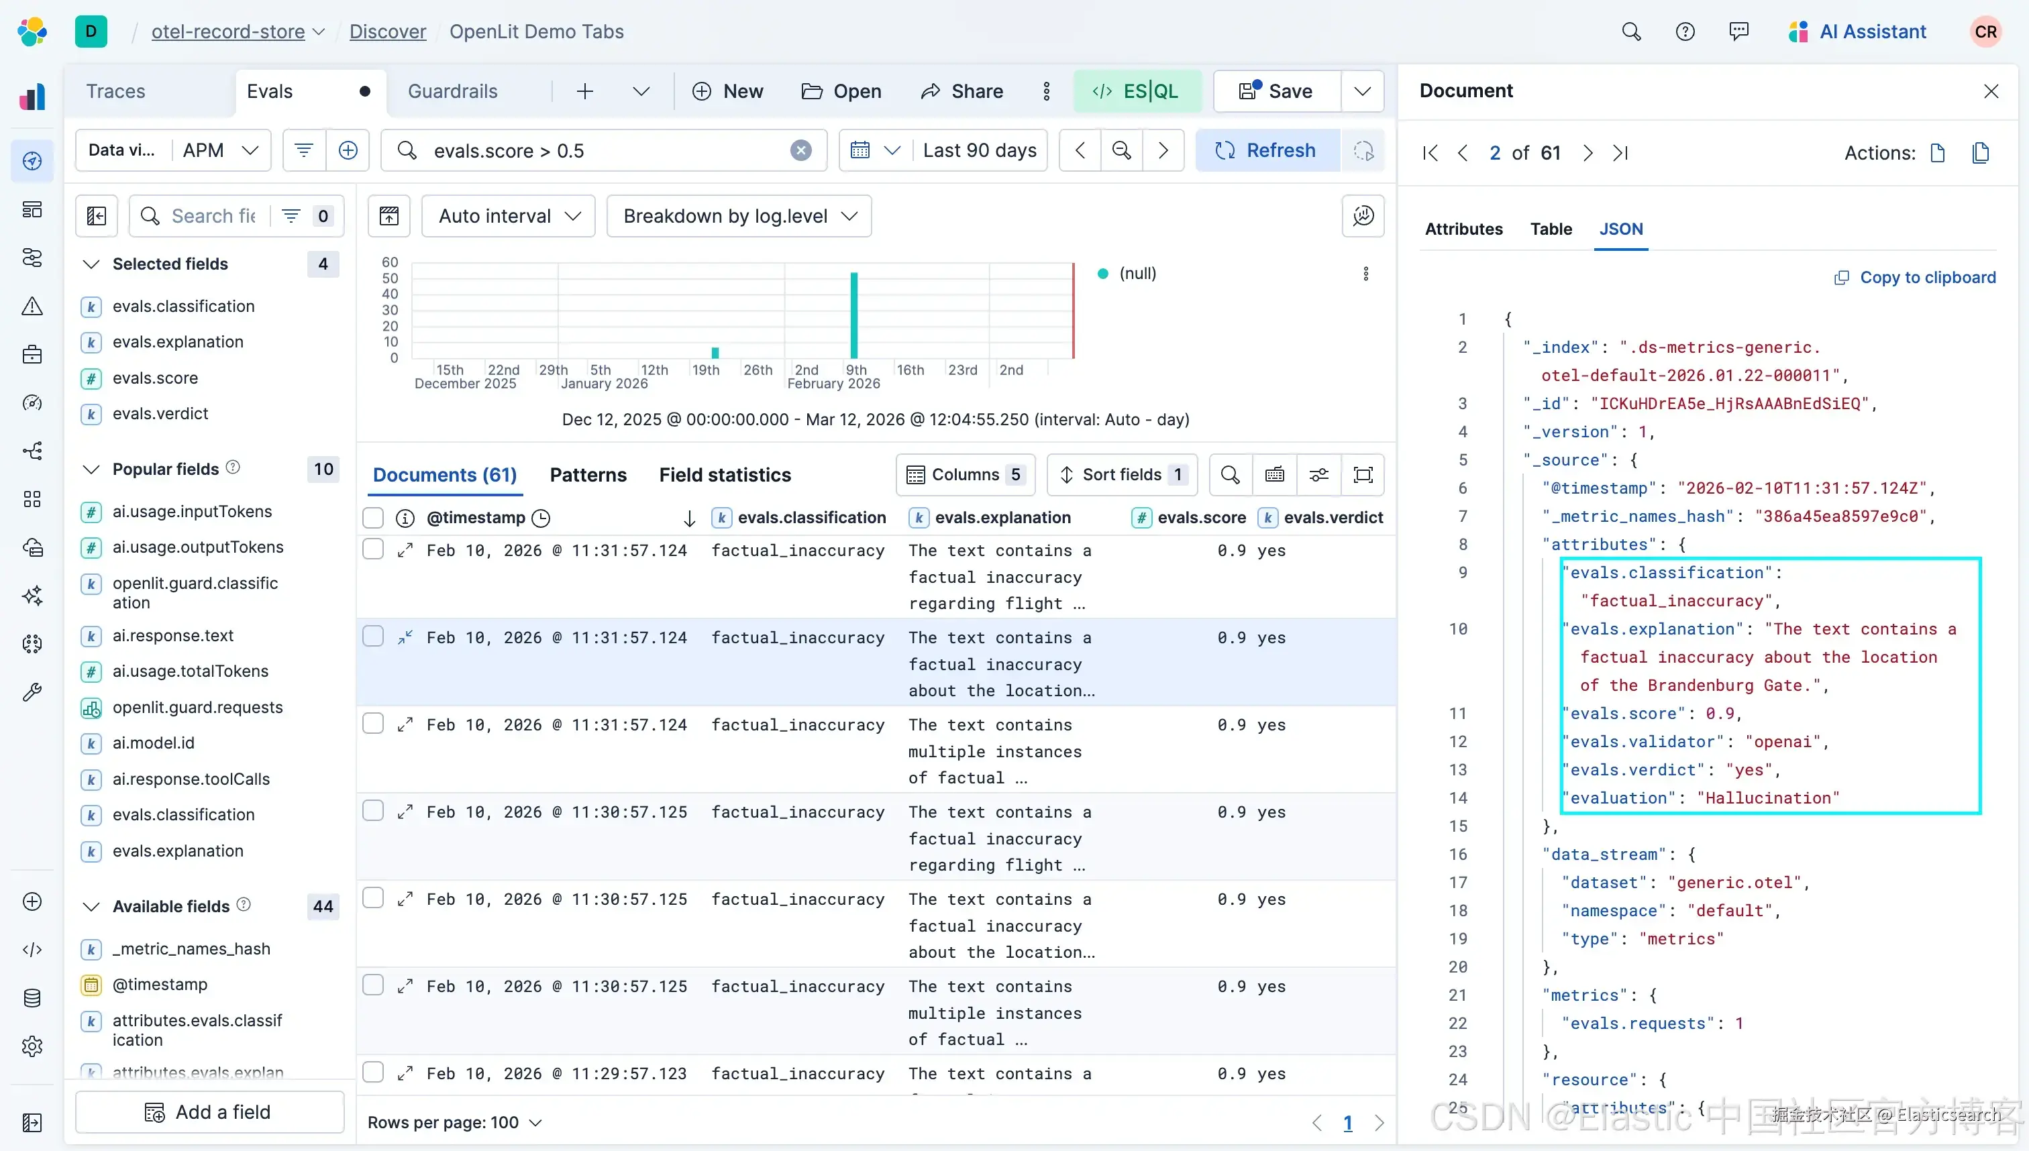Select the first document row checkbox
The height and width of the screenshot is (1151, 2029).
pos(373,549)
